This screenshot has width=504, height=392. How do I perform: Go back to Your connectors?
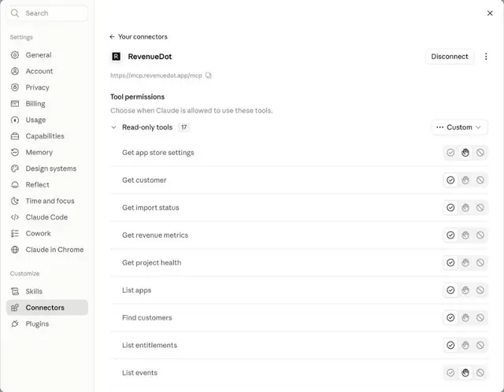click(139, 37)
